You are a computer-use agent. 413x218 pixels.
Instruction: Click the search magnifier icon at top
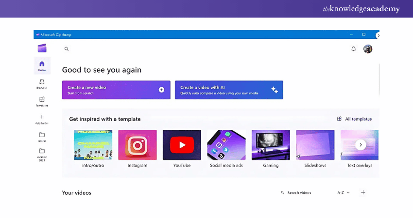(x=67, y=49)
